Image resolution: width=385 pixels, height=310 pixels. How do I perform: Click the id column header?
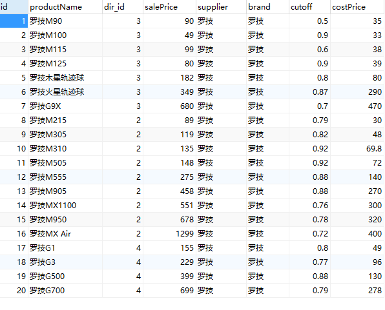point(14,7)
